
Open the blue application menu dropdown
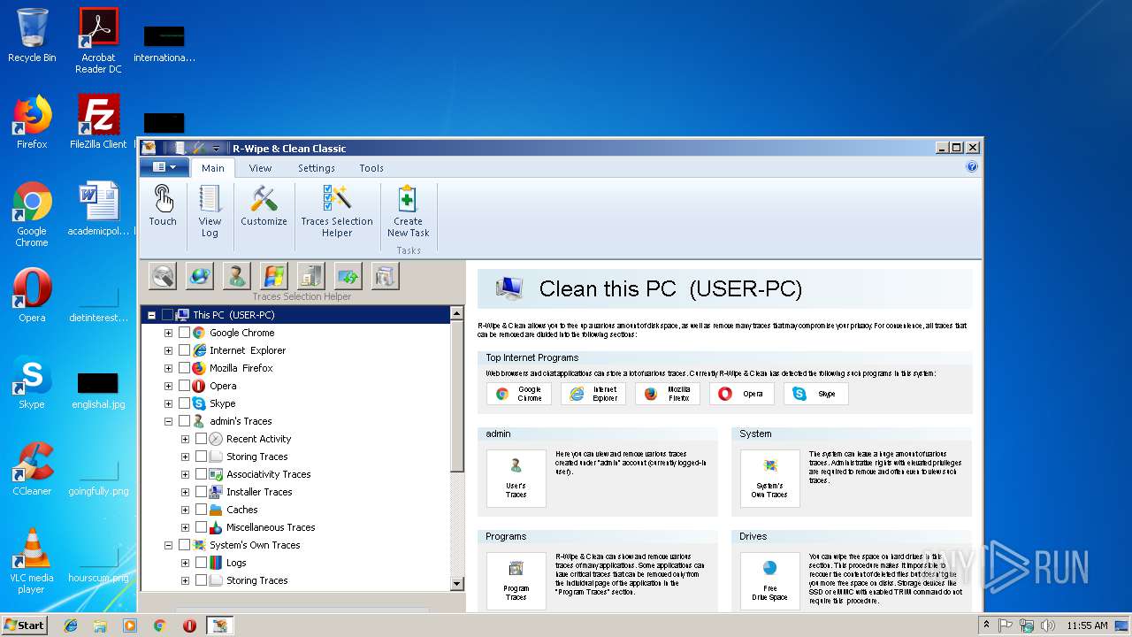point(164,167)
